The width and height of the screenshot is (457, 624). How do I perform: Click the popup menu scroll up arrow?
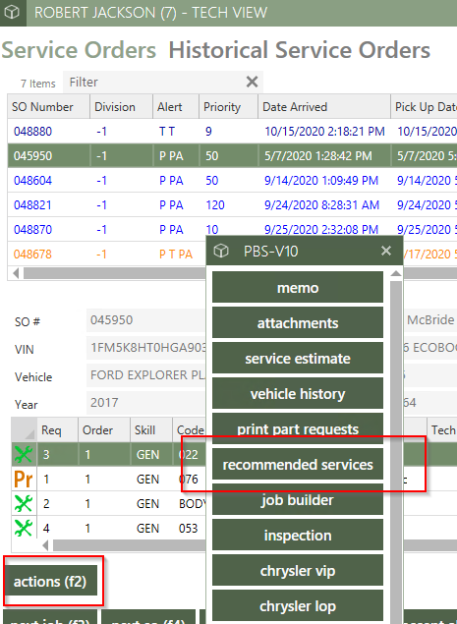(396, 274)
